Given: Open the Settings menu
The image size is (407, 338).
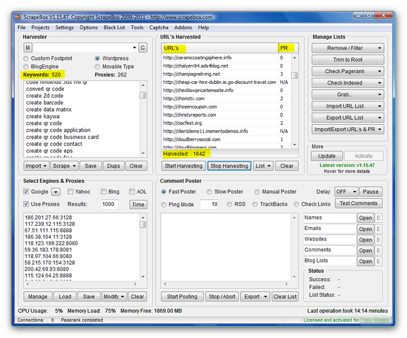Looking at the screenshot, I should [x=64, y=28].
